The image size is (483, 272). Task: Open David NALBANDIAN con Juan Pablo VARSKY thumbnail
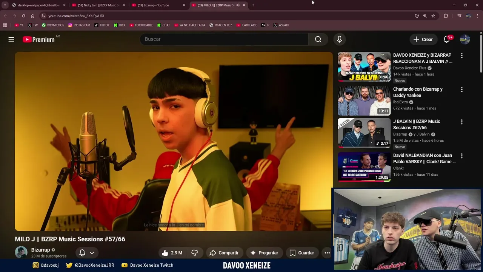[364, 167]
